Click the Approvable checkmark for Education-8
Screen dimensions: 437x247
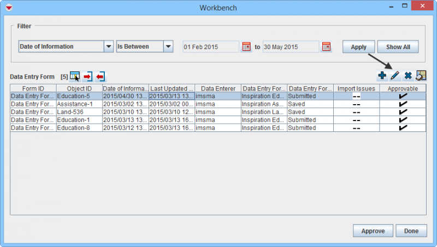[x=403, y=128]
